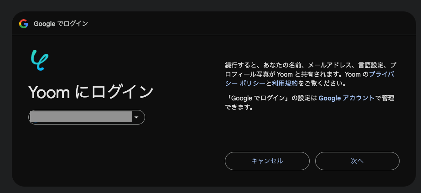Click the data sharing notice paragraph
The image size is (421, 193).
[x=310, y=74]
